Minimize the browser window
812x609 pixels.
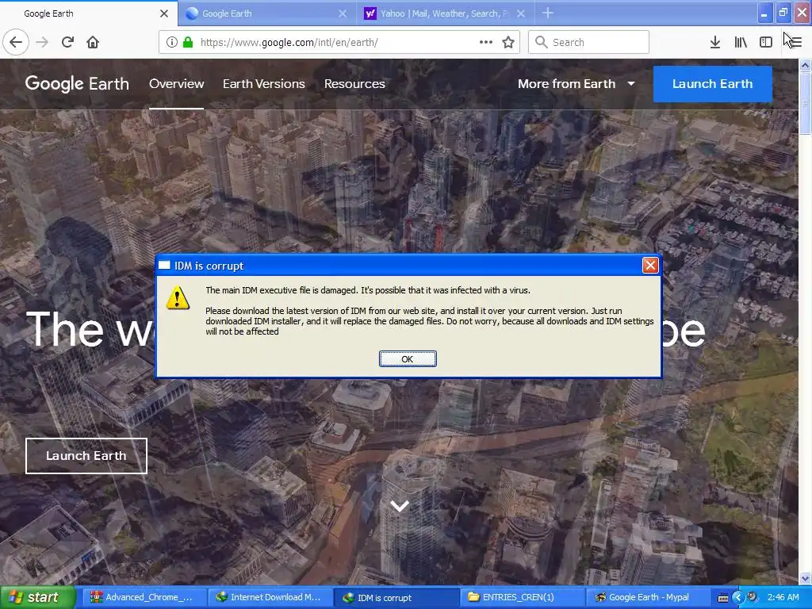pos(764,13)
